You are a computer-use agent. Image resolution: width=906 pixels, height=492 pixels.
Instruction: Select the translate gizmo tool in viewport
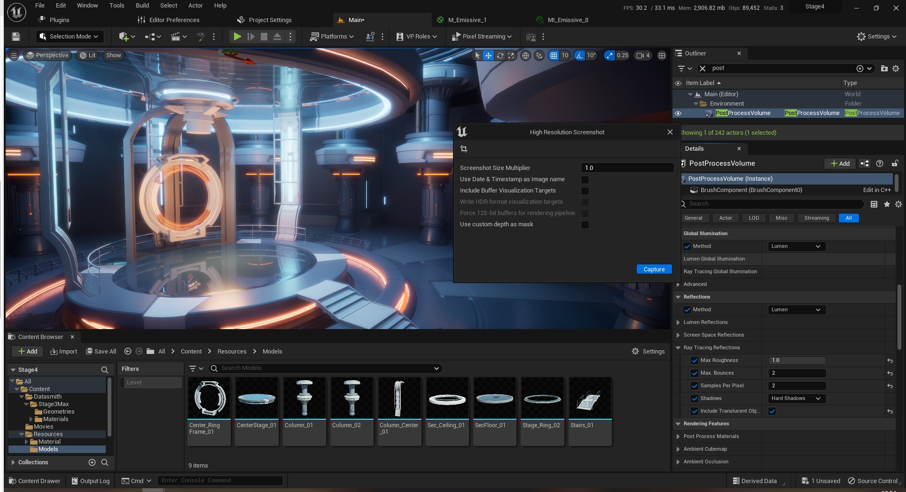point(489,55)
